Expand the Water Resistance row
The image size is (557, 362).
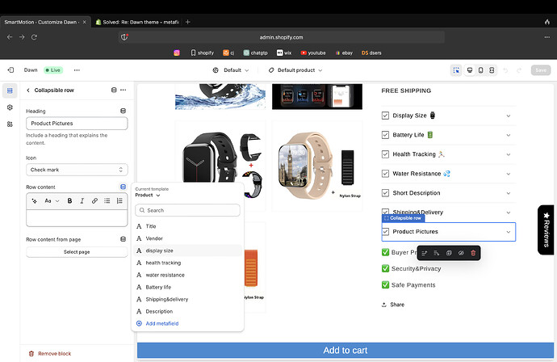(448, 174)
